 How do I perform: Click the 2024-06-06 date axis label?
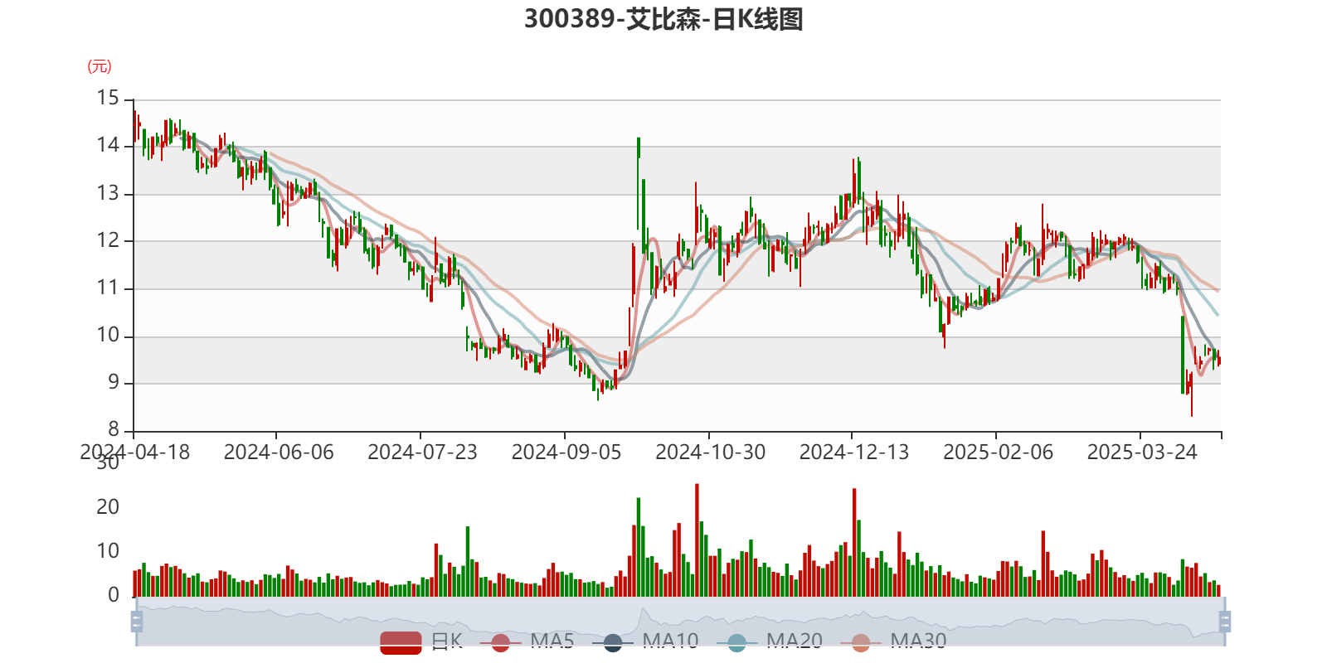coord(279,452)
